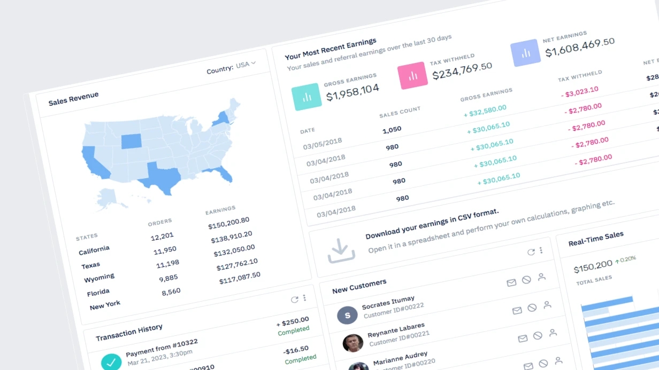Image resolution: width=659 pixels, height=370 pixels.
Task: Click the teal Gross Earnings chart icon
Action: [306, 97]
